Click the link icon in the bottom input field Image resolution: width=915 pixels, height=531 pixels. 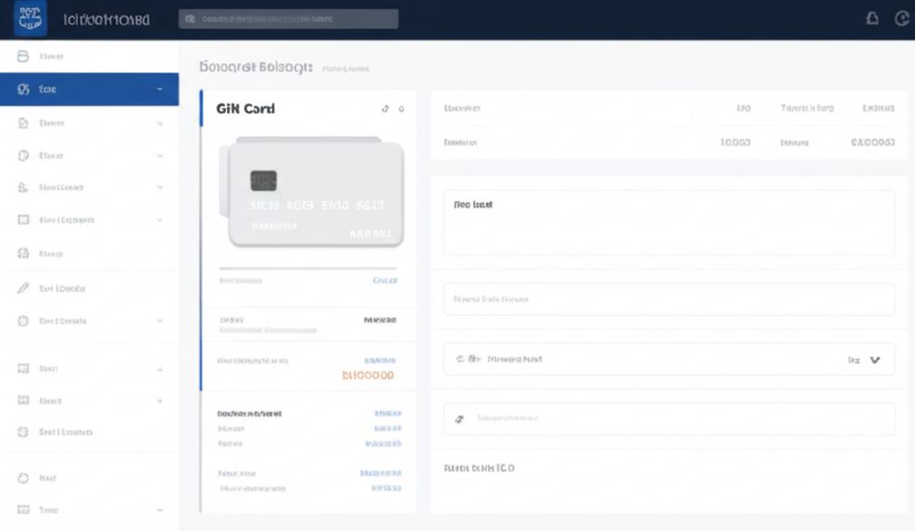tap(459, 419)
